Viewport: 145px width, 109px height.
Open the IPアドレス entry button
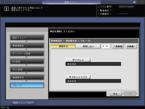tap(78, 60)
